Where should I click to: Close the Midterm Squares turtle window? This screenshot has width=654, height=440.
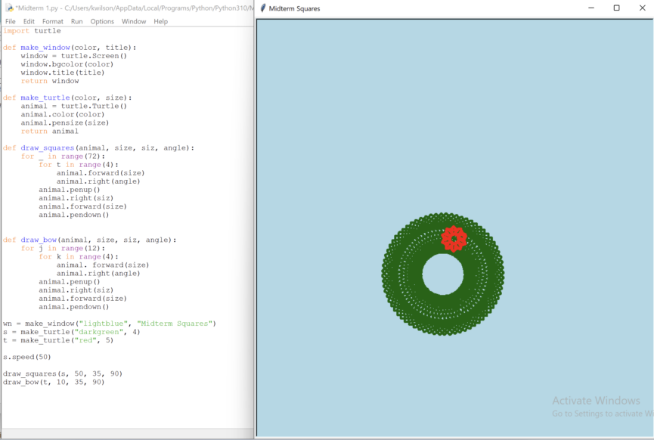coord(643,8)
